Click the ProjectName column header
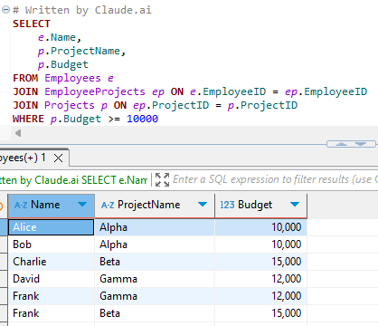The image size is (378, 326). click(x=155, y=206)
